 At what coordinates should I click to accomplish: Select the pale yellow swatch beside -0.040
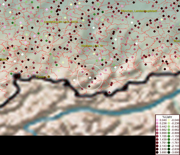[x=169, y=120]
